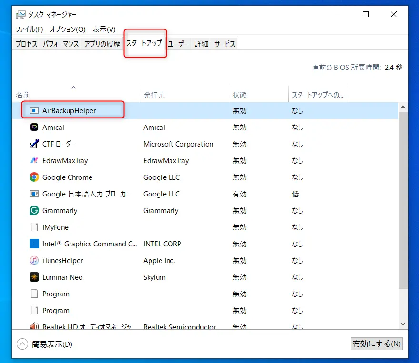Open the オプション(O) menu

(68, 29)
